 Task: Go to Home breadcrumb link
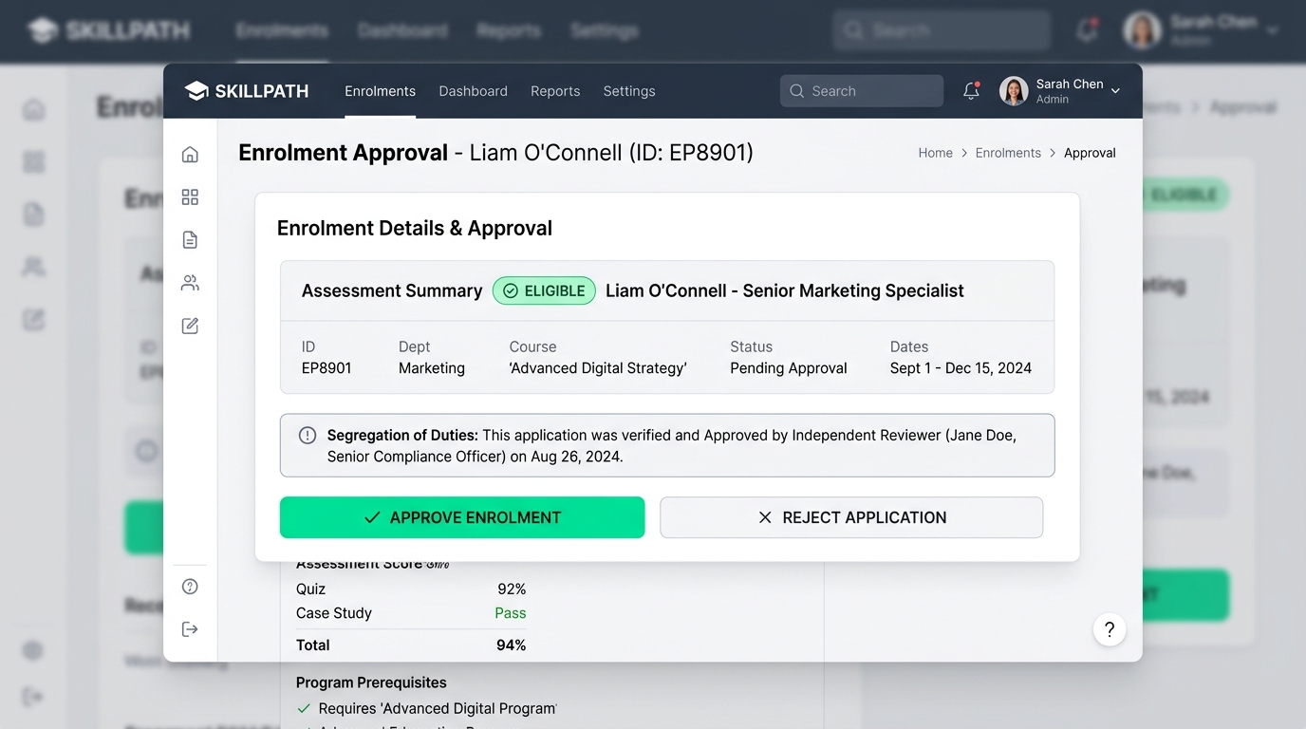pyautogui.click(x=935, y=153)
